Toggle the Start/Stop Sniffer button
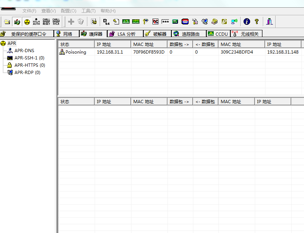 tap(17, 22)
